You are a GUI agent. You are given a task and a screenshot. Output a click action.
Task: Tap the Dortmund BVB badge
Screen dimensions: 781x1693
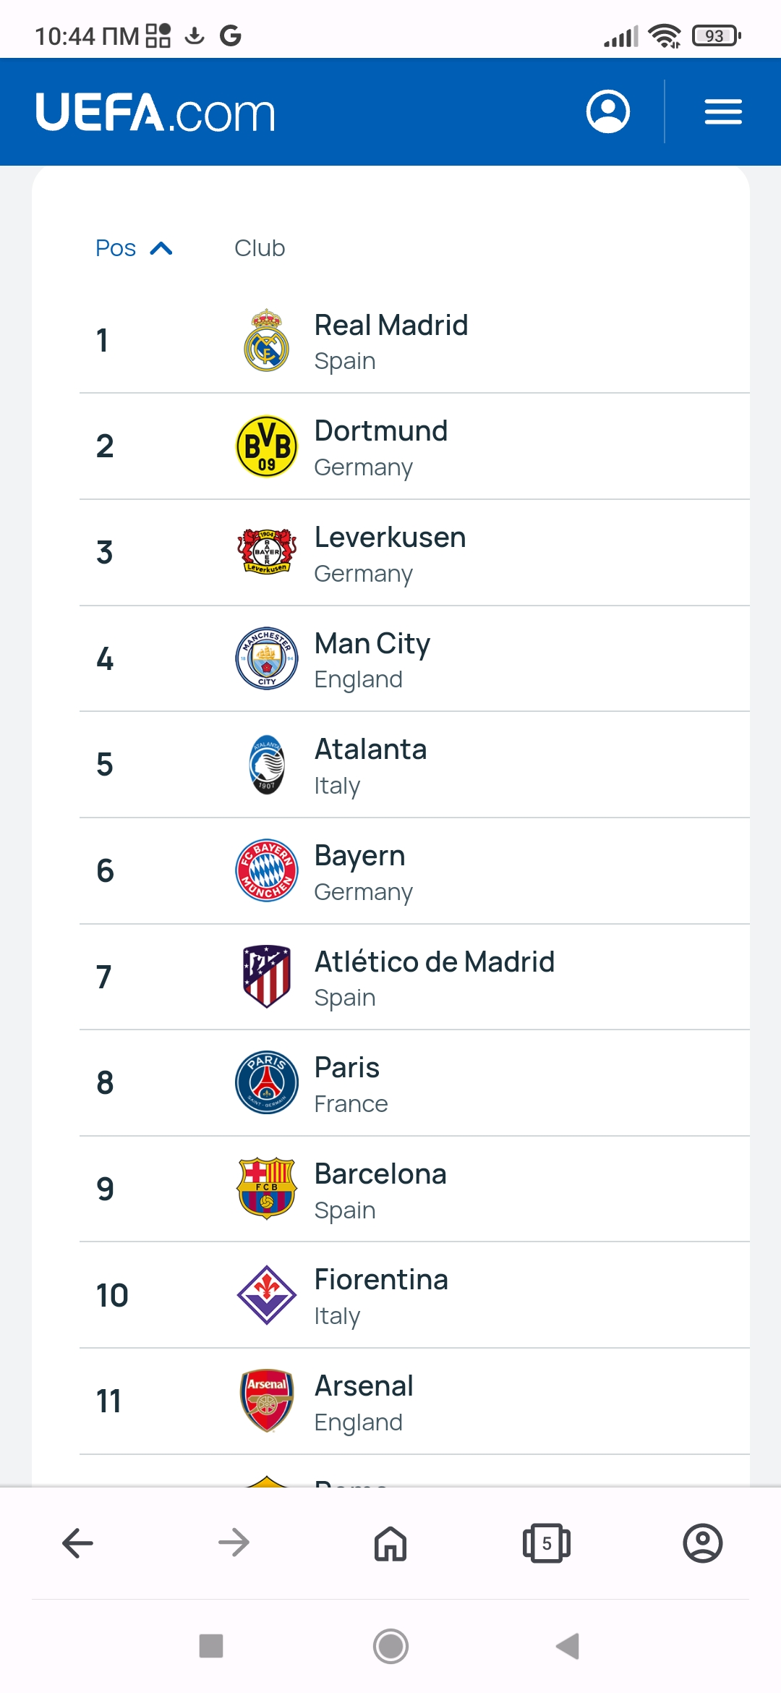coord(266,446)
